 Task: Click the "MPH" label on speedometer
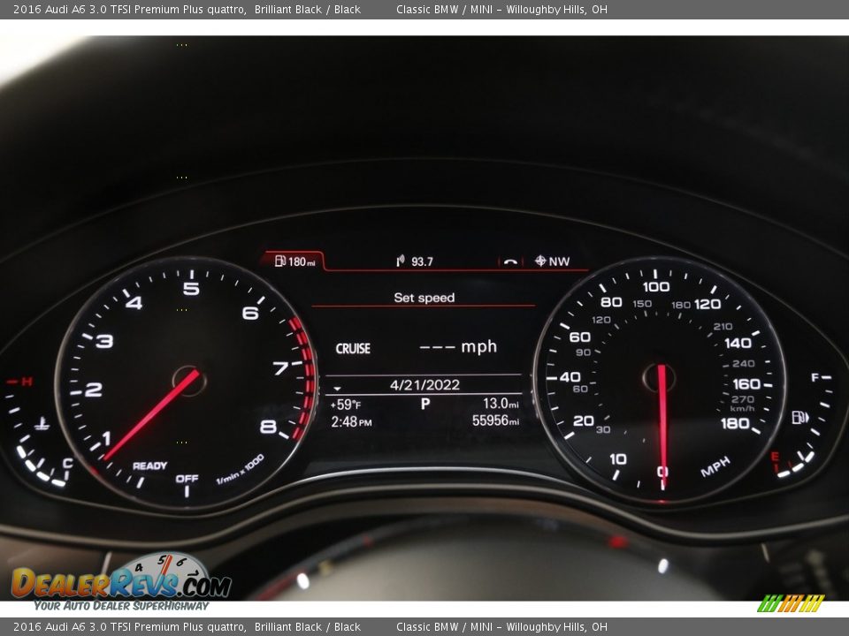coord(715,466)
